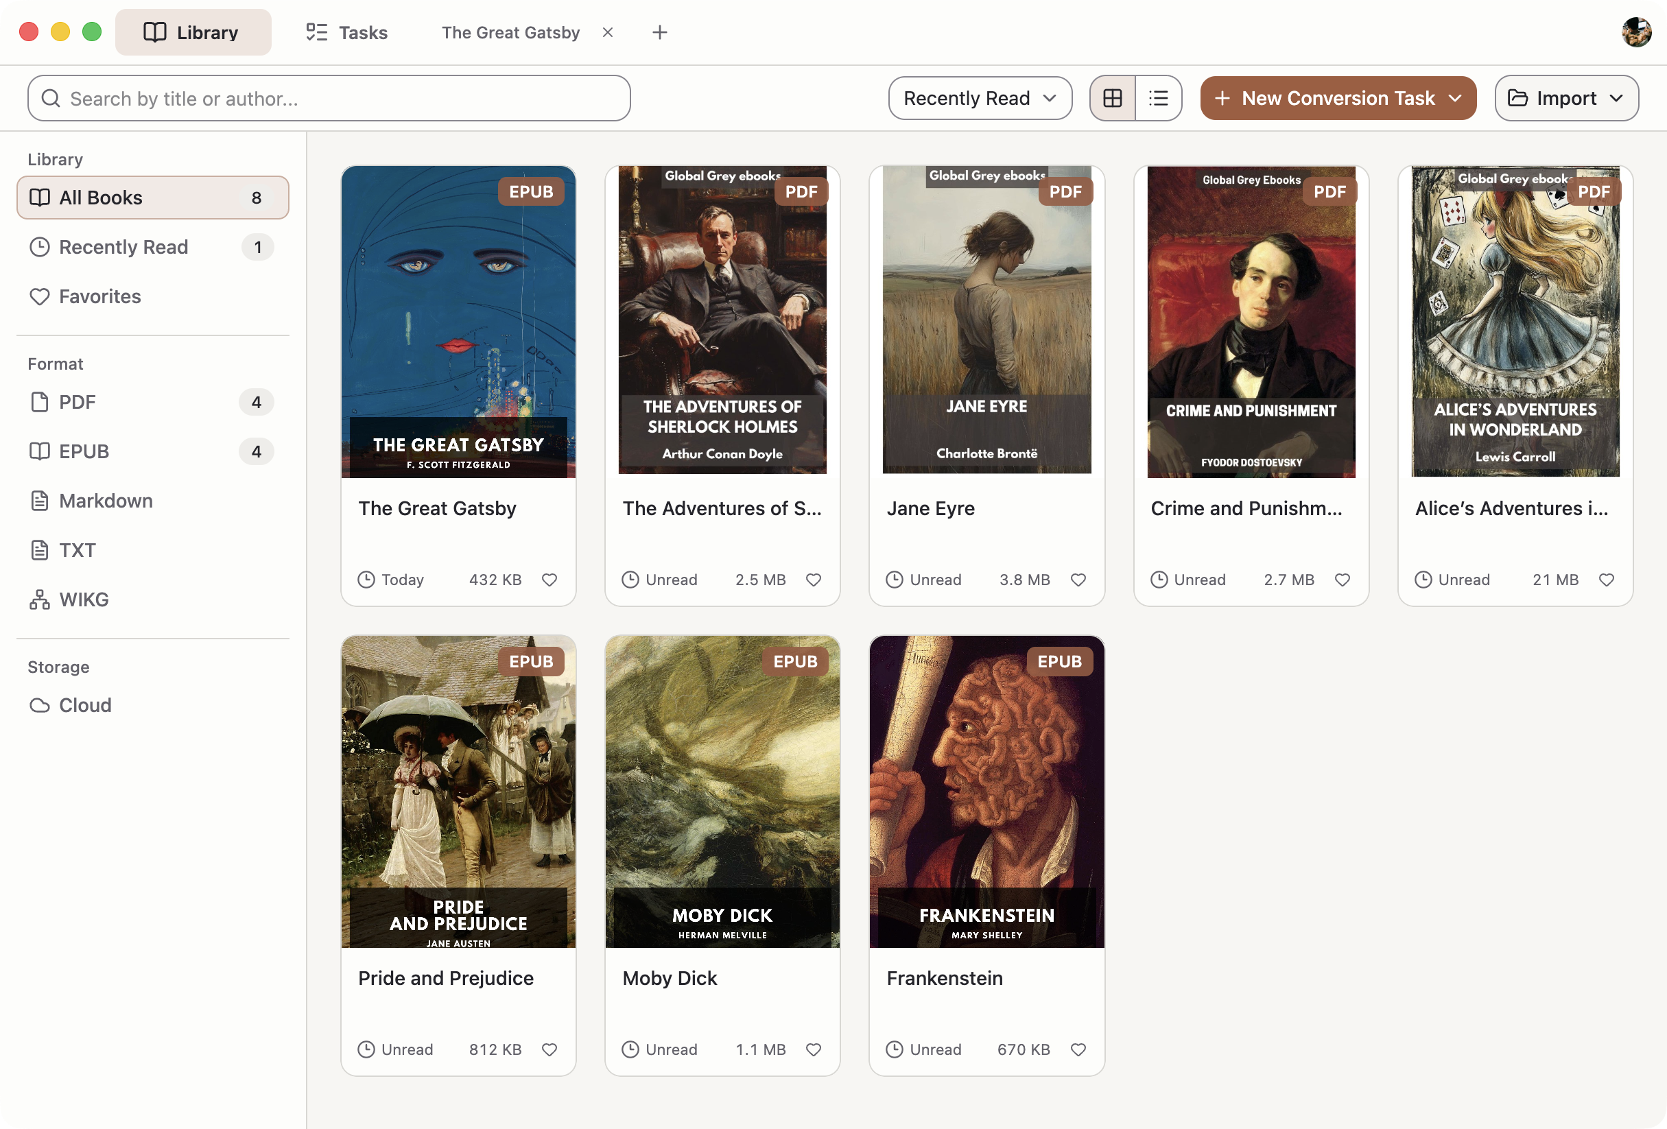Filter by WIKG format
1667x1129 pixels.
(x=153, y=599)
